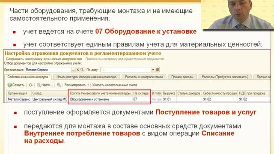The height and width of the screenshot is (154, 274).
Task: Open the Прочие доходы tab
Action: pos(182,77)
